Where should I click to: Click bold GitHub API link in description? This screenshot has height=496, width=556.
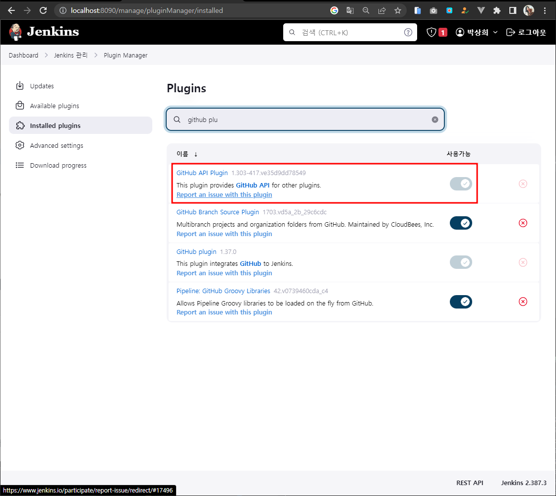coord(252,185)
